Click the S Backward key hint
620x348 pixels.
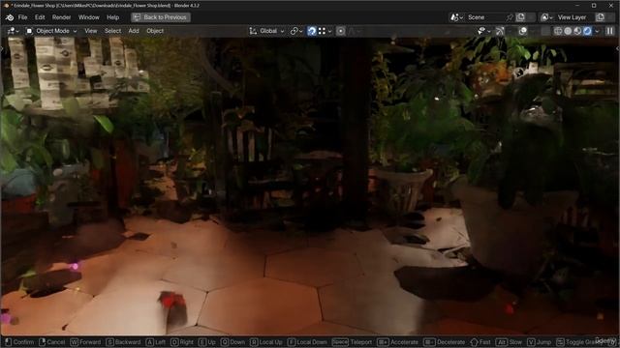point(123,342)
